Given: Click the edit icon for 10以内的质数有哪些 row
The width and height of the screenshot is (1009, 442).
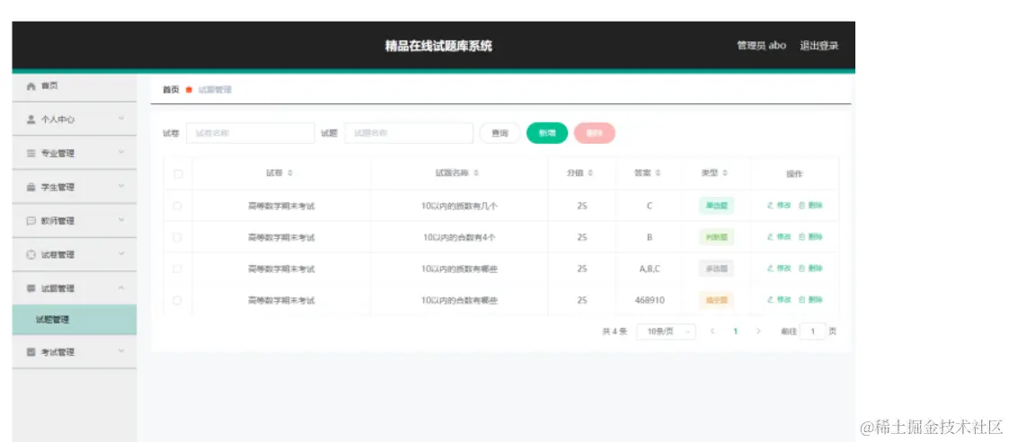Looking at the screenshot, I should coord(770,269).
